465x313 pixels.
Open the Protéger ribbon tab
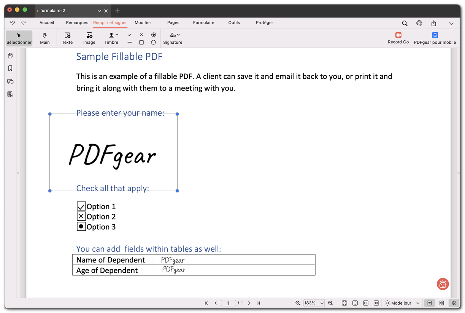[x=264, y=23]
